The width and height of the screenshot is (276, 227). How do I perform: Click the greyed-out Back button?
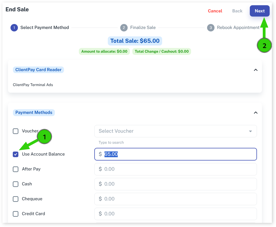click(237, 11)
